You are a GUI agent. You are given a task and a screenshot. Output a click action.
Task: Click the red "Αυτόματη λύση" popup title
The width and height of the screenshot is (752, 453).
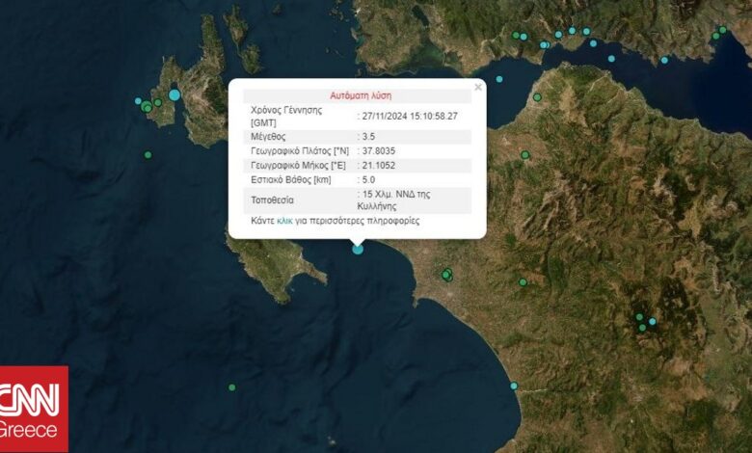(357, 96)
